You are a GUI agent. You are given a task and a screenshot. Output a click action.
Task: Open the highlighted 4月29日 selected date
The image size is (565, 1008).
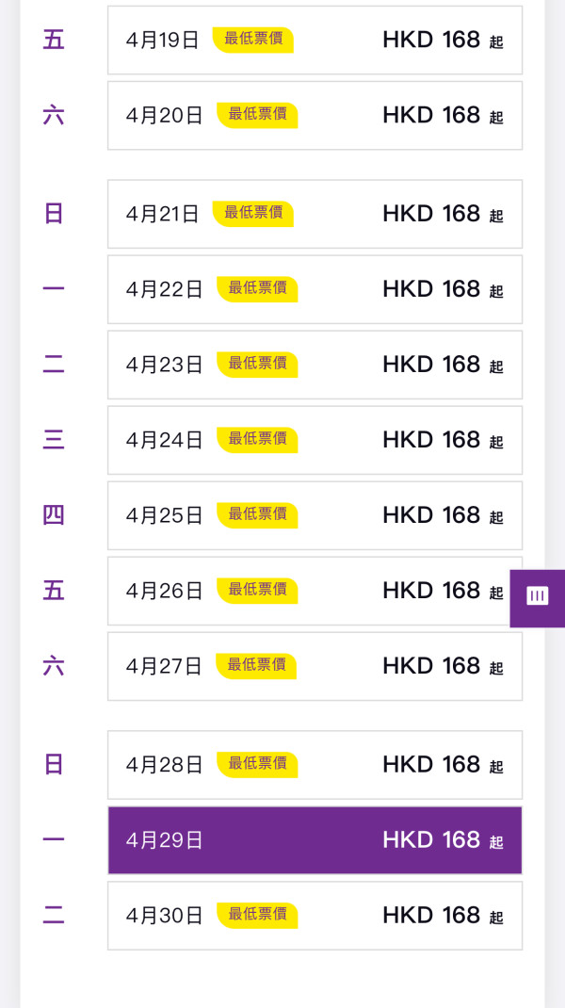click(x=315, y=840)
